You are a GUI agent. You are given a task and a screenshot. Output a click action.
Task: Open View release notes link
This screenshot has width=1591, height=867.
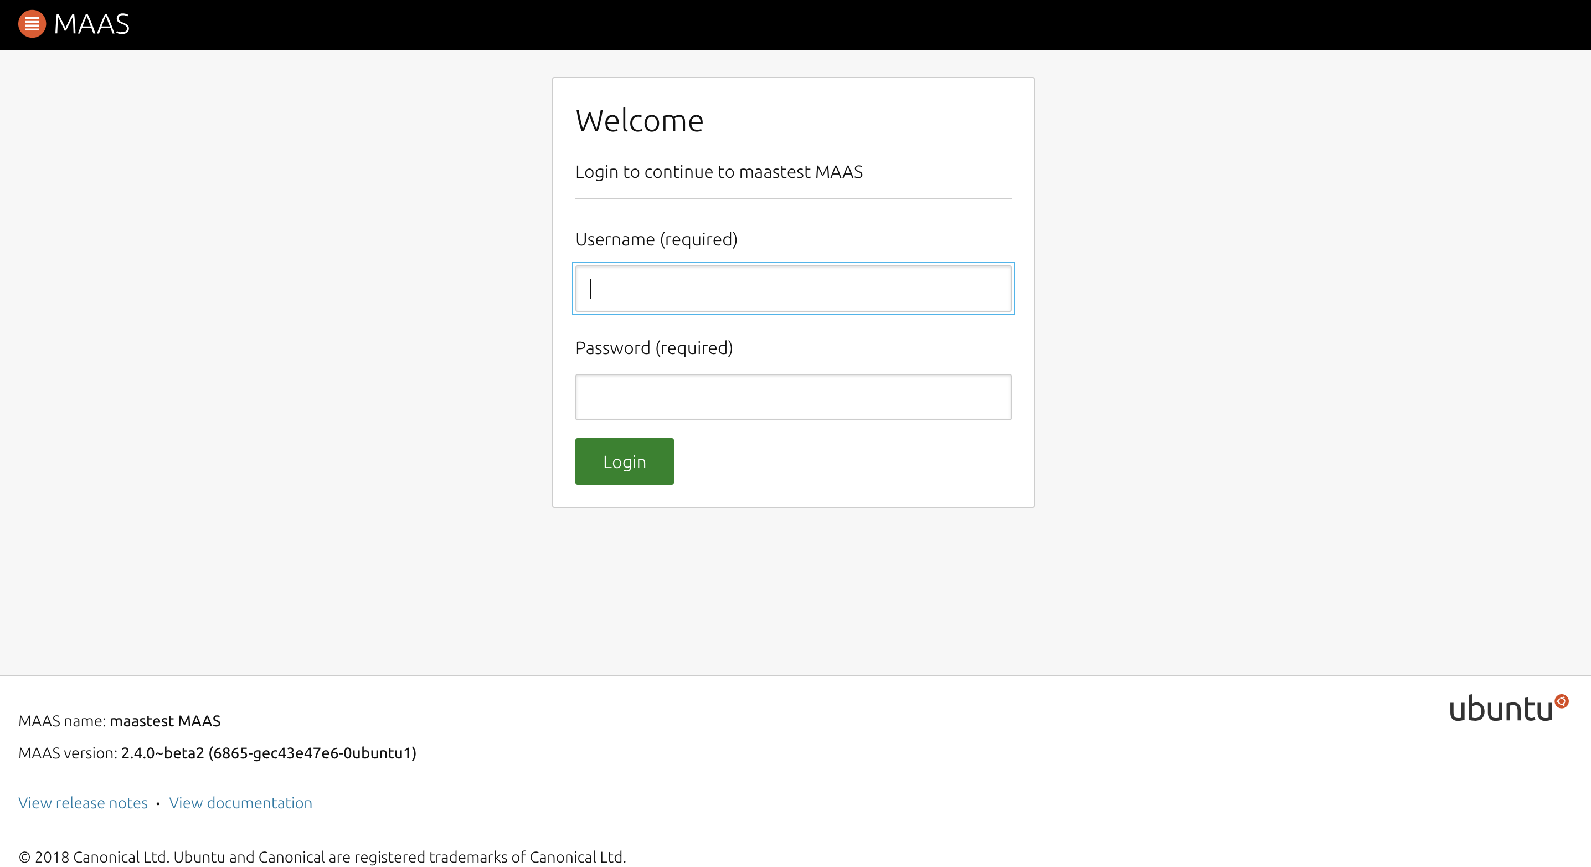(83, 802)
